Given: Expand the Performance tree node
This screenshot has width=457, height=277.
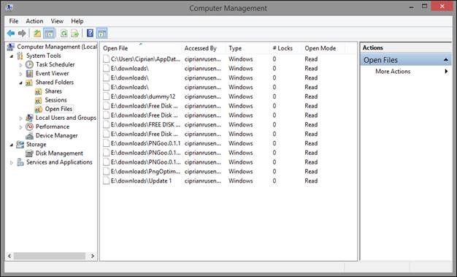Looking at the screenshot, I should (20, 127).
